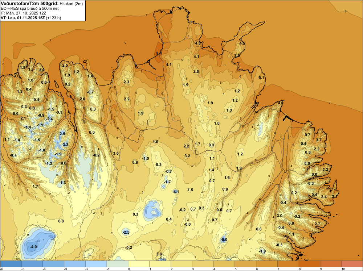The height and width of the screenshot is (271, 363).
Task: Select the 4.8 temperature label
Action: (198, 43)
